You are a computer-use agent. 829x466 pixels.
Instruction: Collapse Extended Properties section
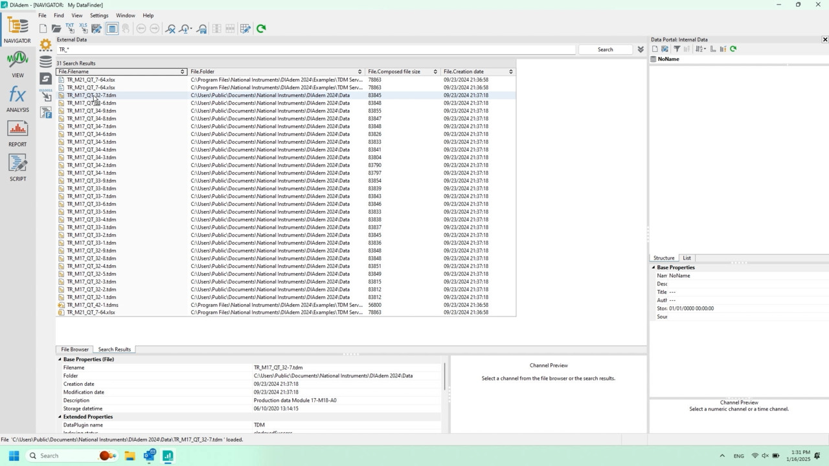coord(60,417)
